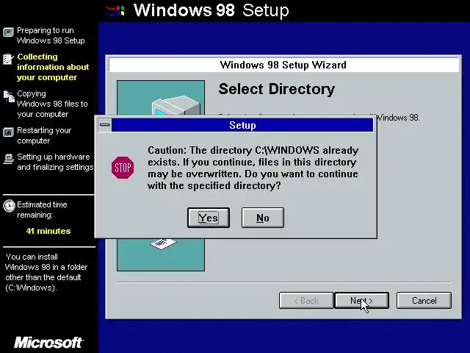Click the Collecting information step icon
470x353 pixels.
point(8,59)
